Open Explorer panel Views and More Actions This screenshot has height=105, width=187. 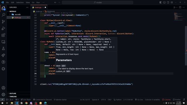tap(27, 7)
